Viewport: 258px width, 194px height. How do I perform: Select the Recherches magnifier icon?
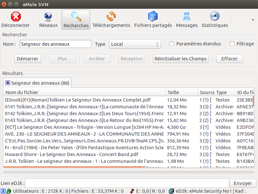pyautogui.click(x=76, y=17)
